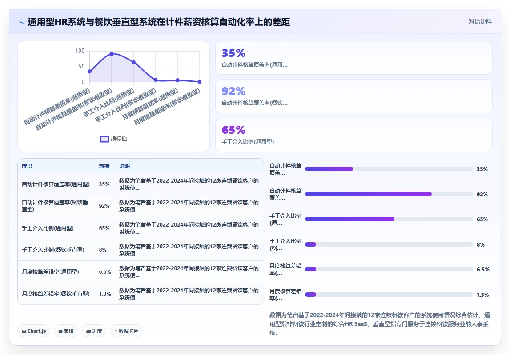The image size is (510, 355).
Task: Click the 对比矩阵 label in header
Action: 480,21
